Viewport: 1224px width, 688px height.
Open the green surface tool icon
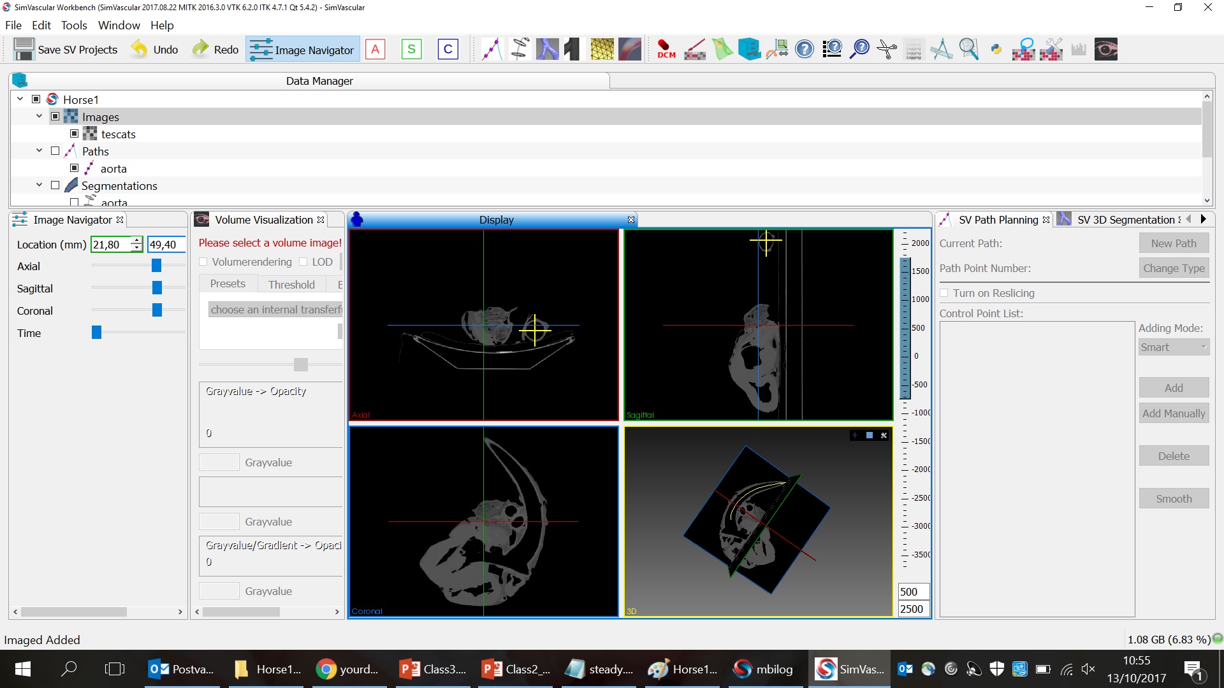click(x=722, y=49)
